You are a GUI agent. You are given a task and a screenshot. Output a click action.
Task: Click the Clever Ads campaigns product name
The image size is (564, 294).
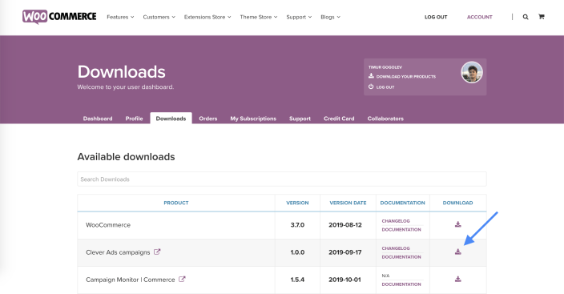click(118, 252)
